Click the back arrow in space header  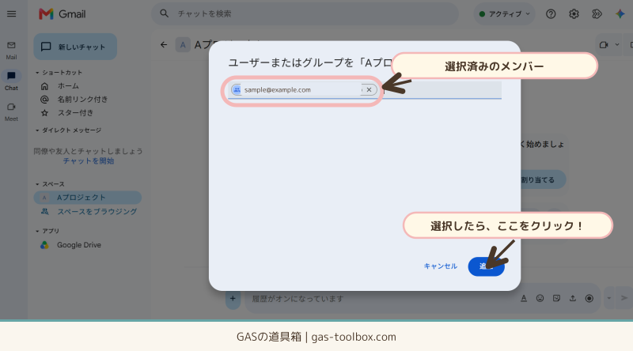tap(164, 45)
